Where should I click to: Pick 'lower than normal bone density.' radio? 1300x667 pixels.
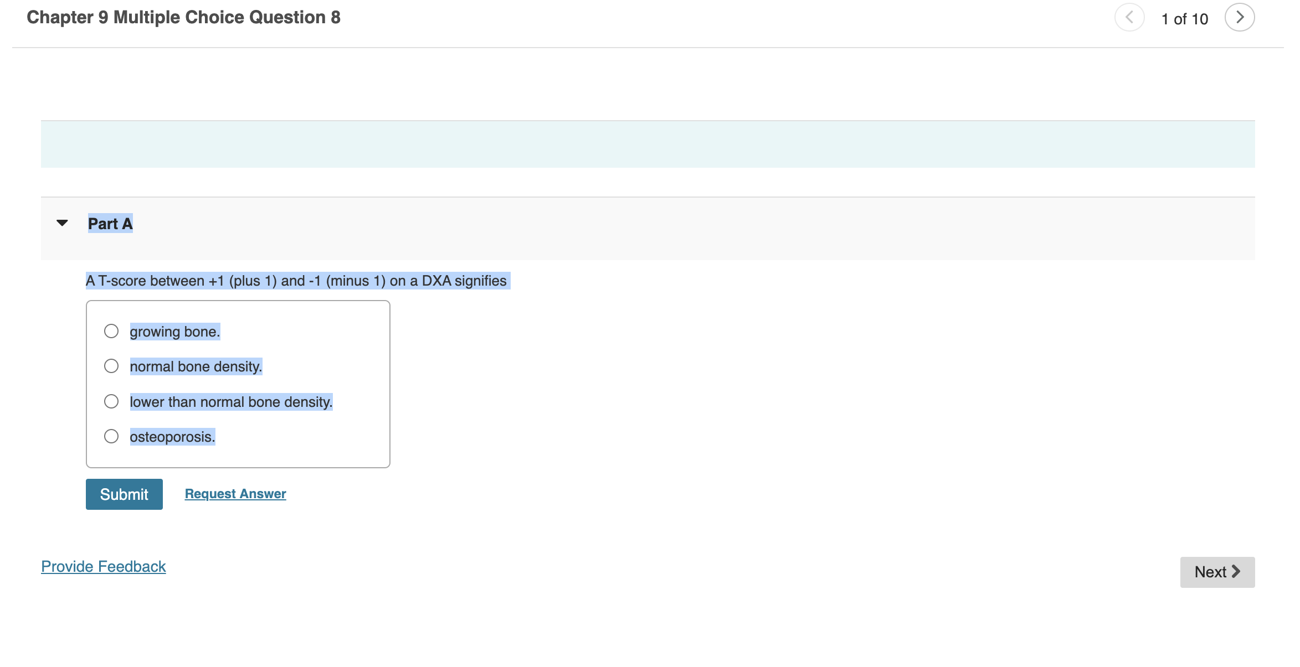111,401
